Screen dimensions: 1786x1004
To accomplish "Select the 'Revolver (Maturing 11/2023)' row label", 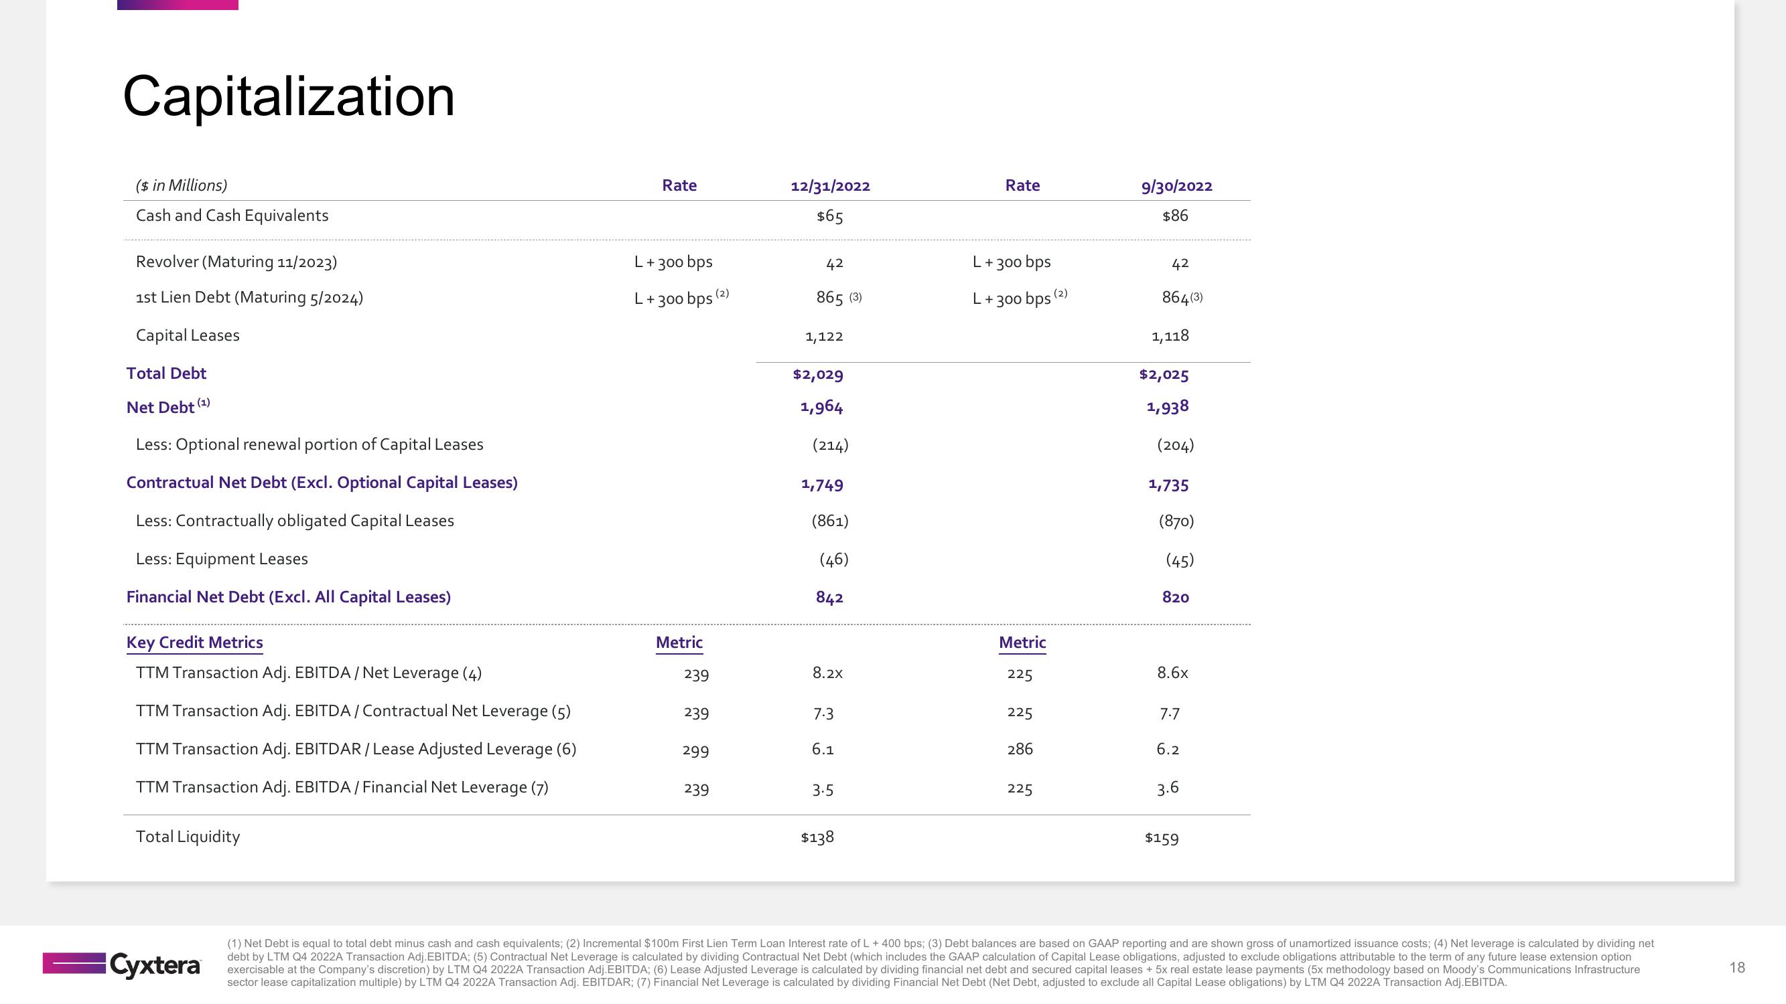I will (236, 262).
